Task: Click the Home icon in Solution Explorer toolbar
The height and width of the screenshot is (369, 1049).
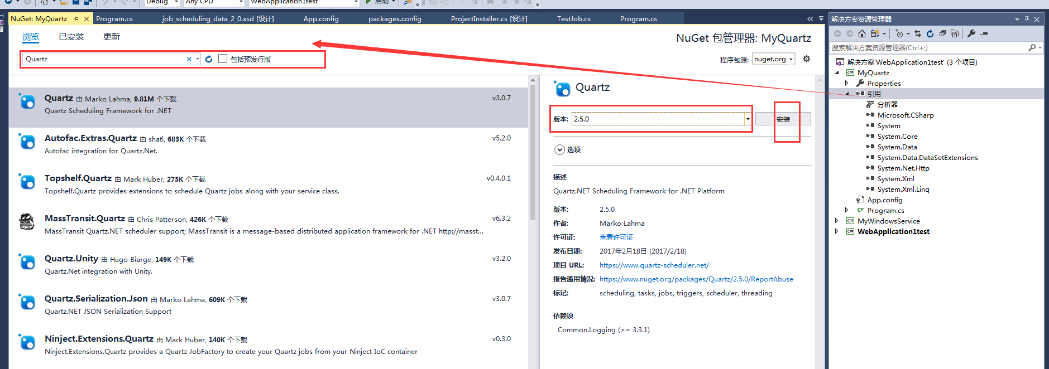Action: 862,33
